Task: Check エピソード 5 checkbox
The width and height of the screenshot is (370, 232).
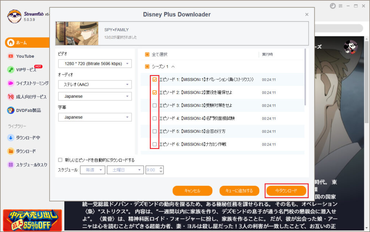Action: (x=155, y=131)
